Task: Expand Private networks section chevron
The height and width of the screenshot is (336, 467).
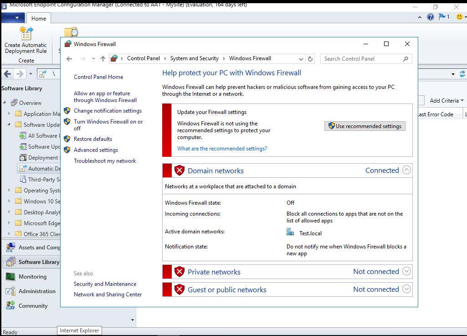Action: (x=406, y=271)
